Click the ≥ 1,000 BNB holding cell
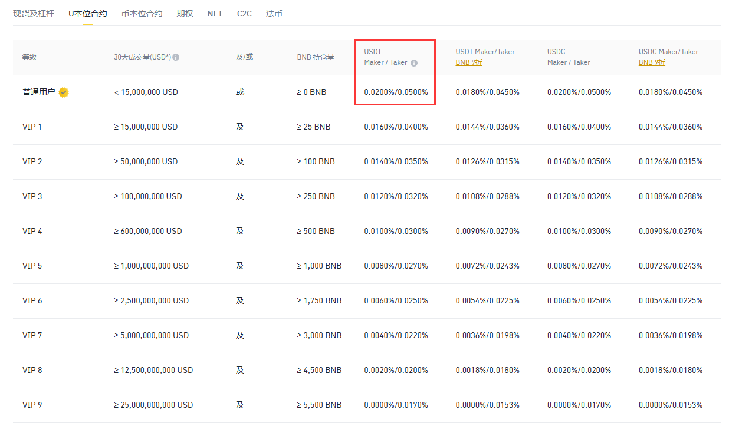729x423 pixels. point(320,266)
